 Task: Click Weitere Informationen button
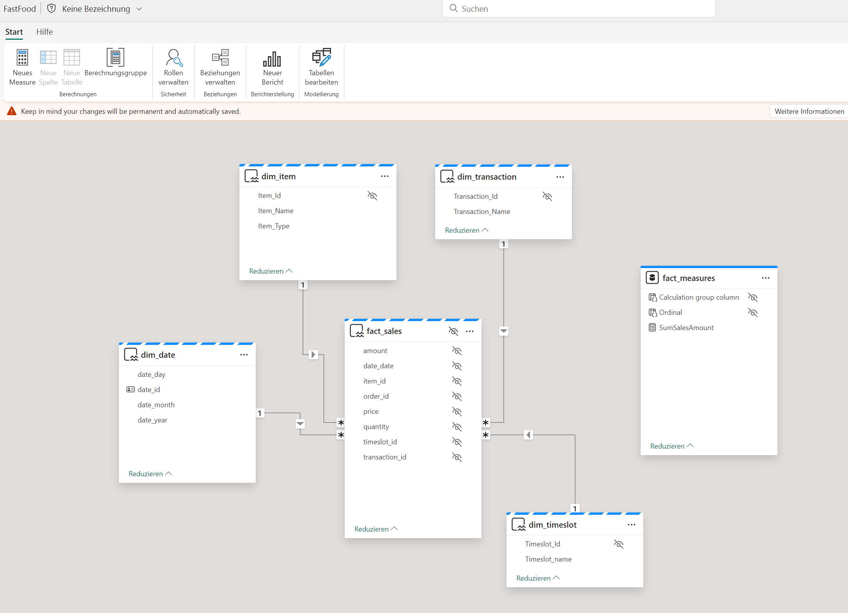point(809,111)
